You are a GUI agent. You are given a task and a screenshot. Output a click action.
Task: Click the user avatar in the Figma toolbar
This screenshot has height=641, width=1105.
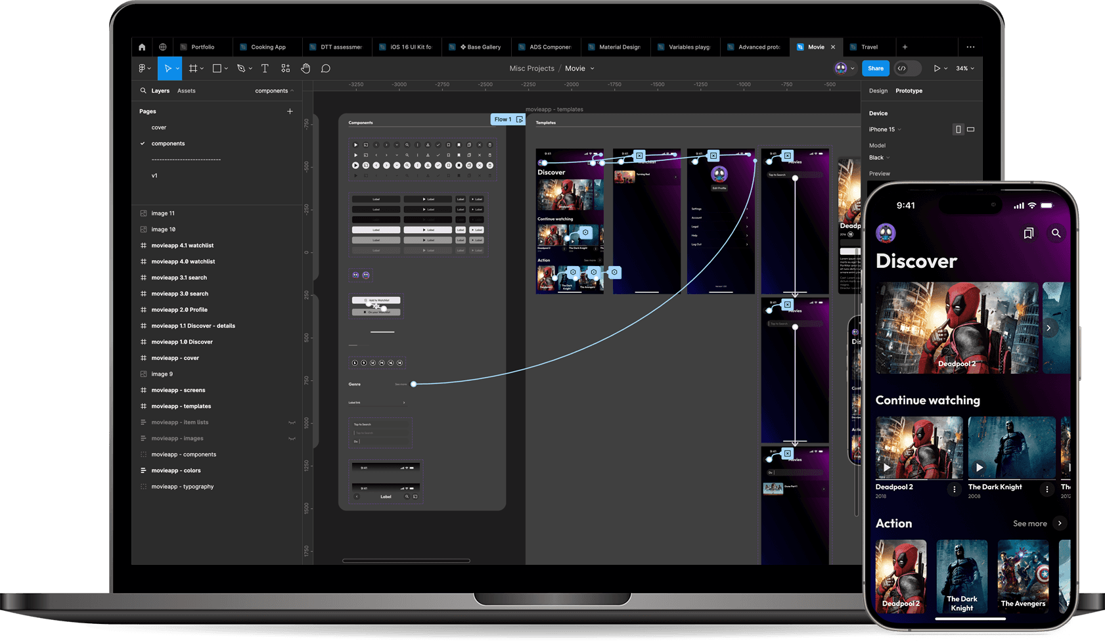point(841,68)
